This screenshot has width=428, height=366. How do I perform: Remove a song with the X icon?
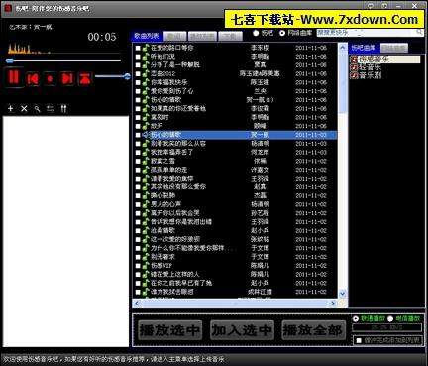pyautogui.click(x=24, y=108)
